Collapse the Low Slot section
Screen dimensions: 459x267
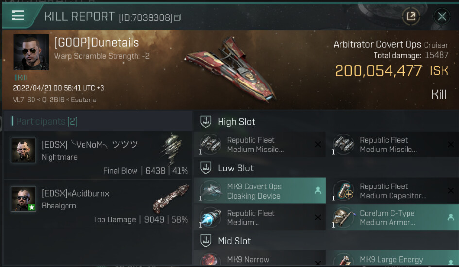point(205,168)
